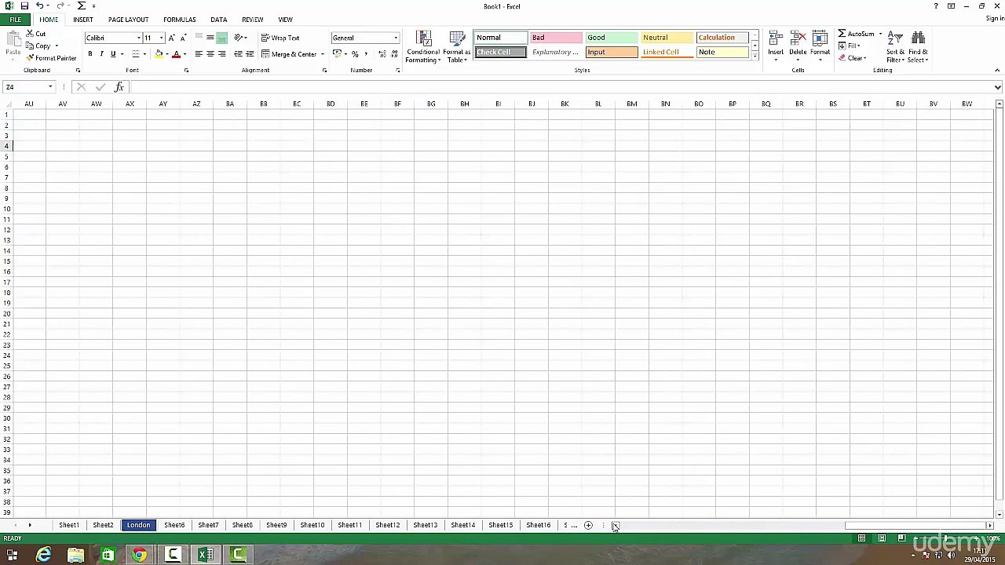Image resolution: width=1005 pixels, height=565 pixels.
Task: Toggle Italic formatting
Action: 101,54
